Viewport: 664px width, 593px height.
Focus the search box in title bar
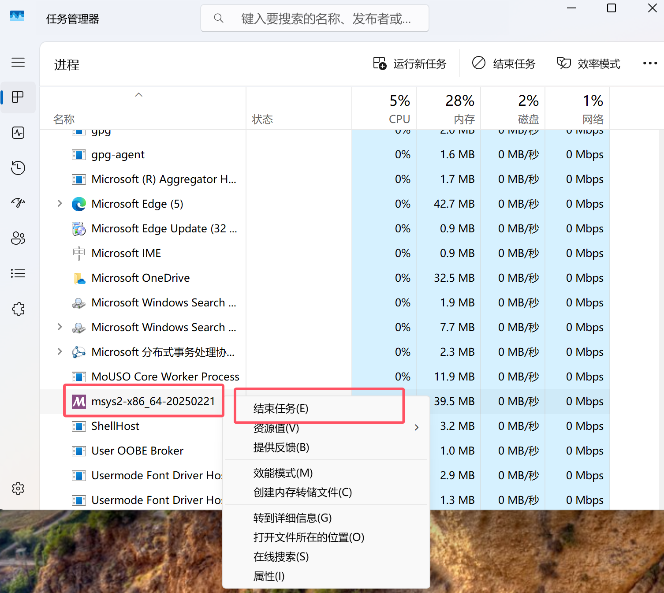[315, 18]
